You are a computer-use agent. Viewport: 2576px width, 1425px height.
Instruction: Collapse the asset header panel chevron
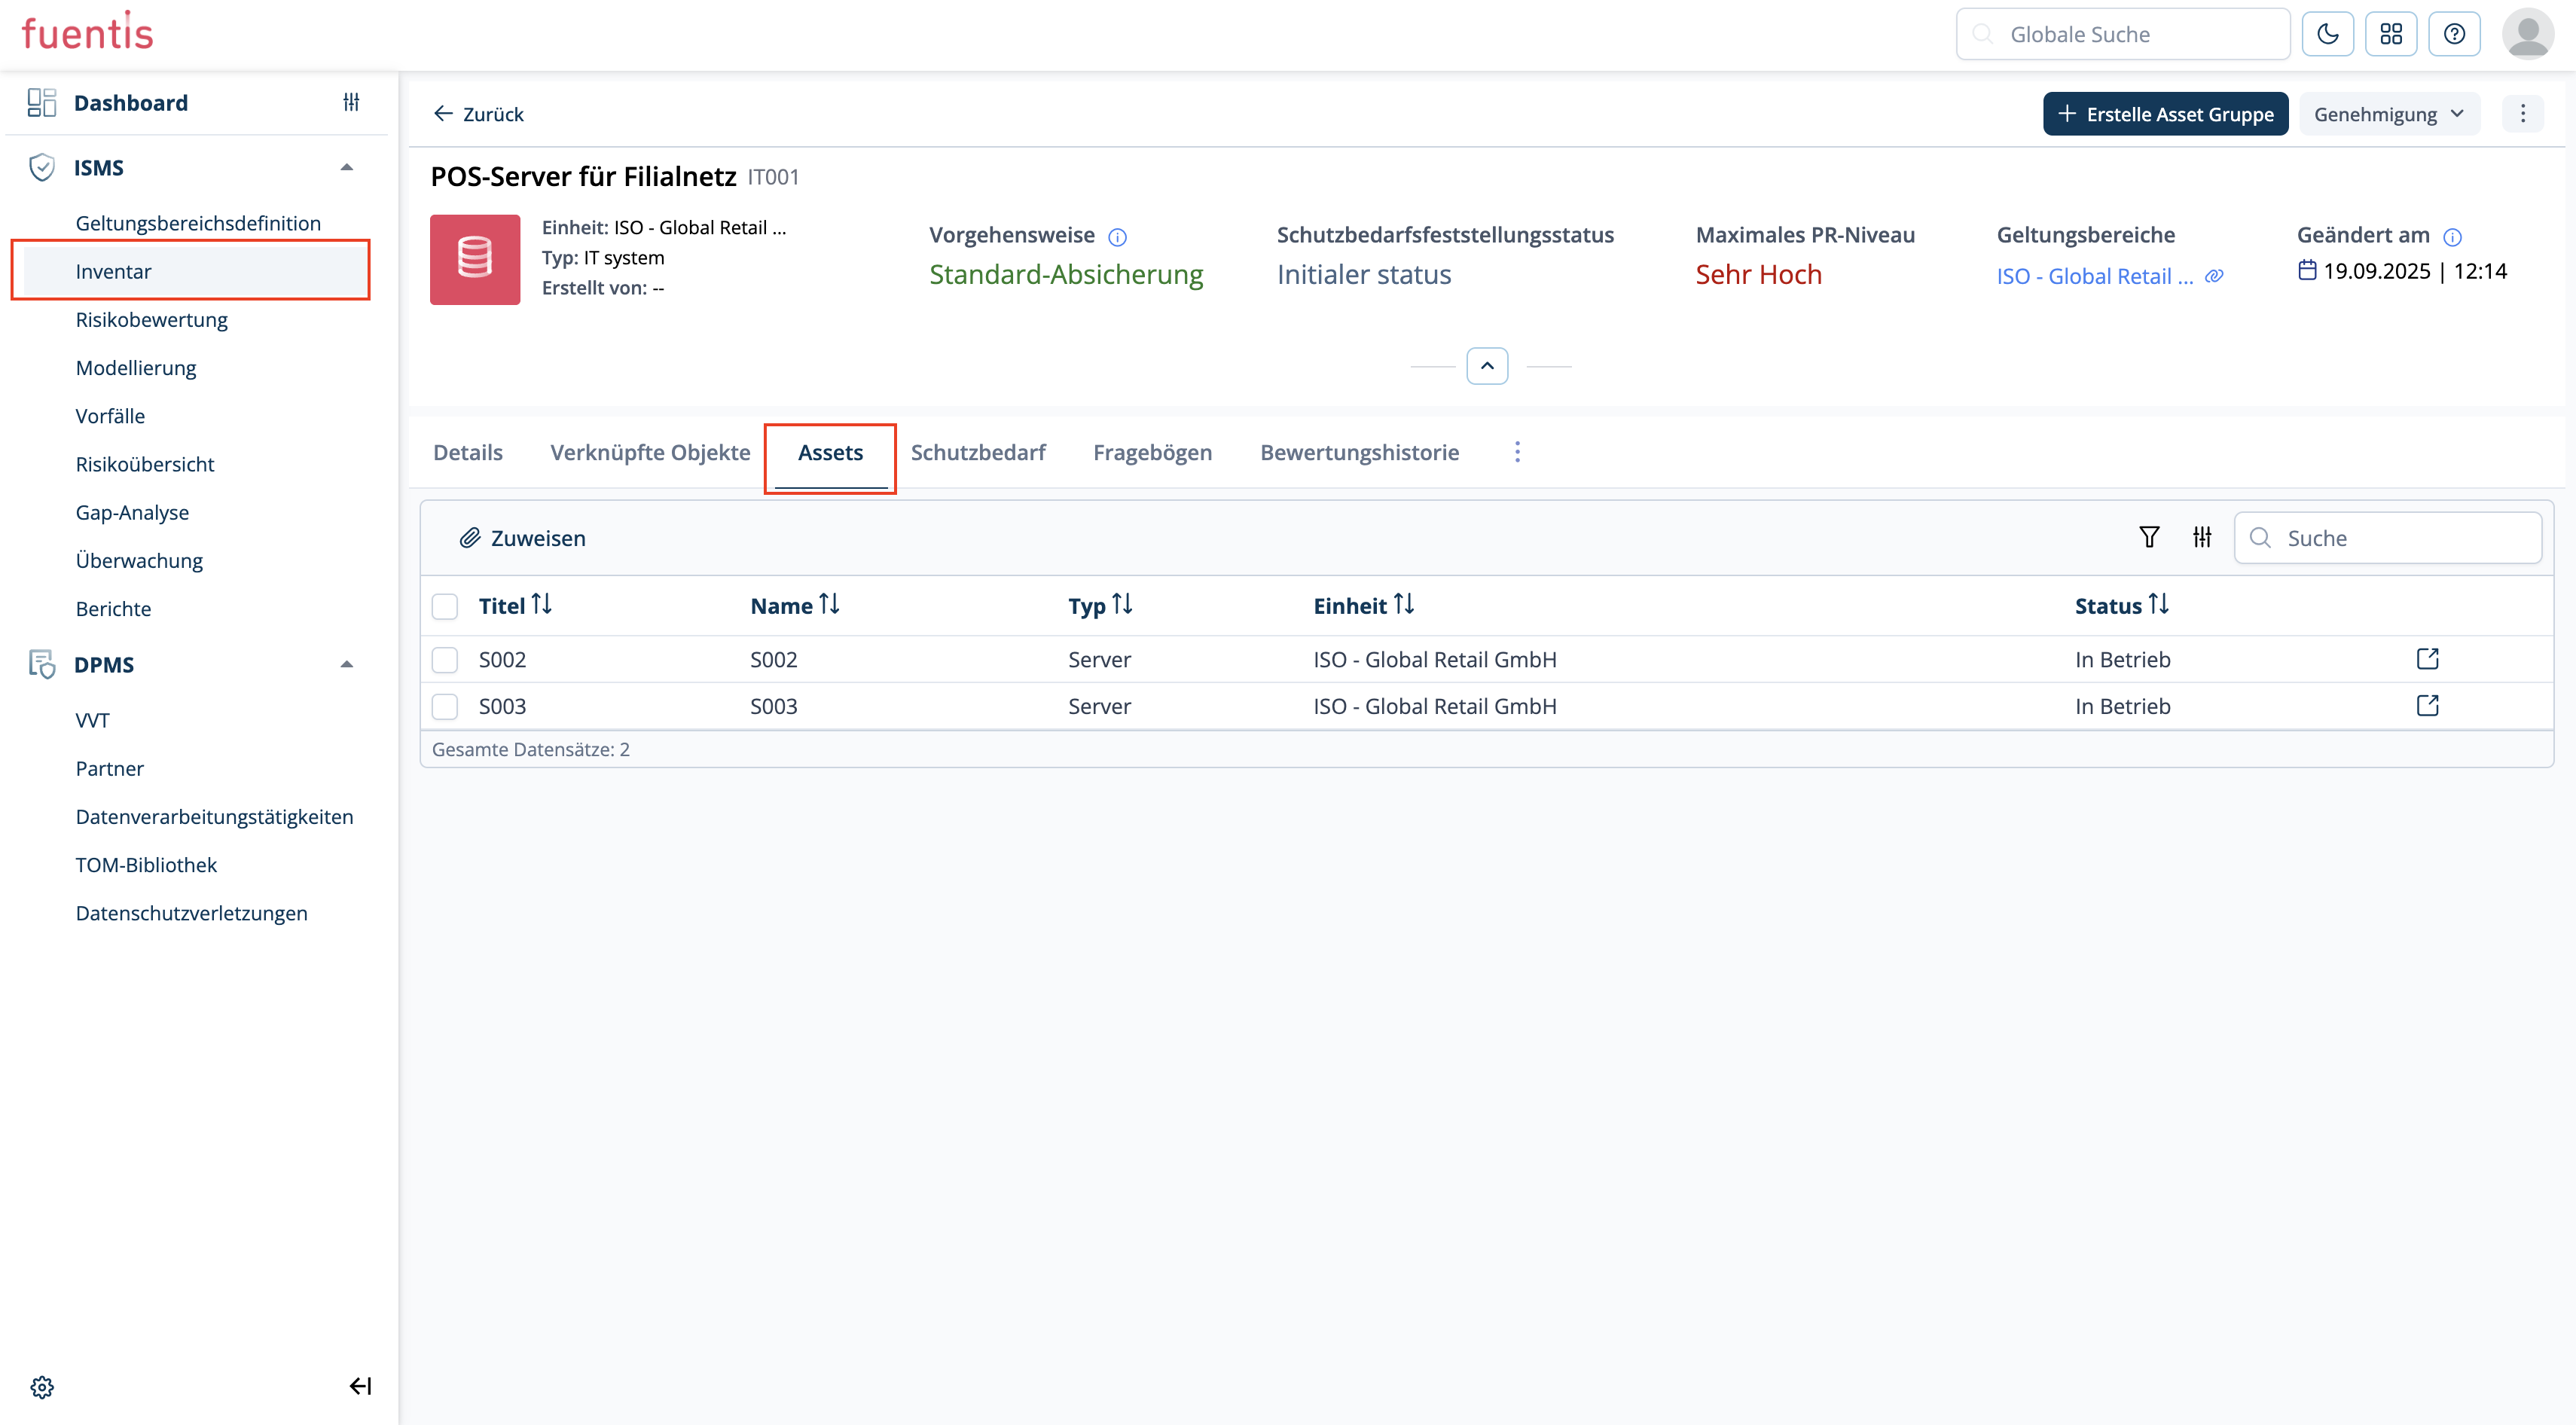click(1487, 366)
